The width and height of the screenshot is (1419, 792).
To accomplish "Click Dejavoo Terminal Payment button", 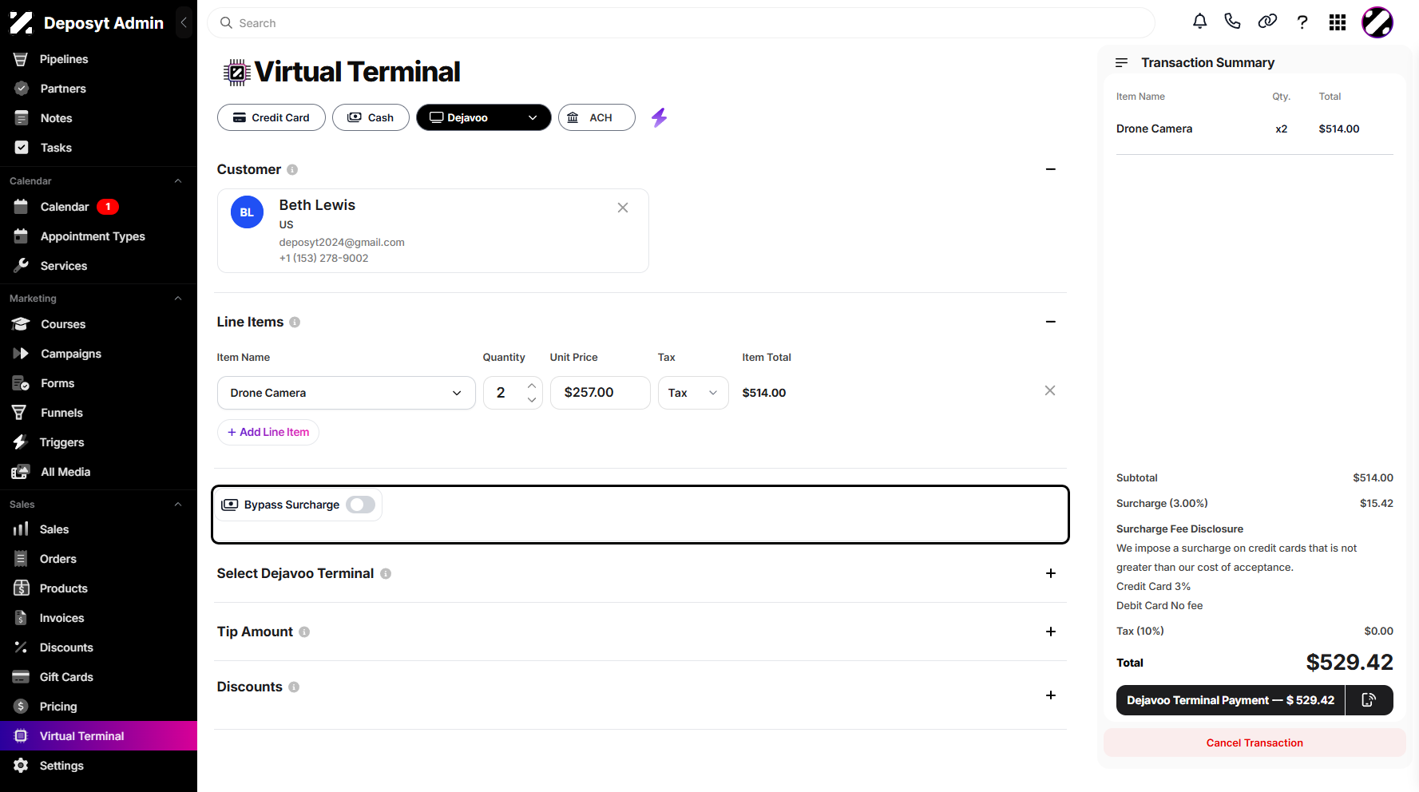I will pyautogui.click(x=1231, y=700).
